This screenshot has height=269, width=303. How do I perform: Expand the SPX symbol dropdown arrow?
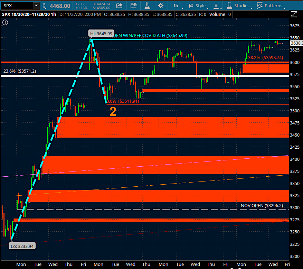point(36,6)
